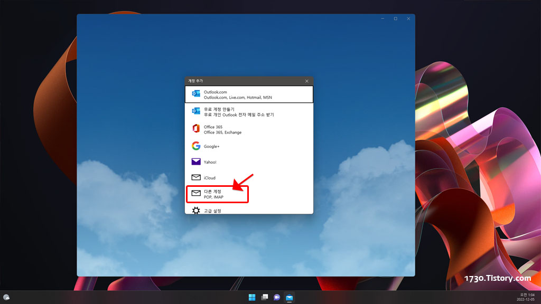Minimize the Mail app window
Screen dimensions: 541x304
click(x=383, y=18)
